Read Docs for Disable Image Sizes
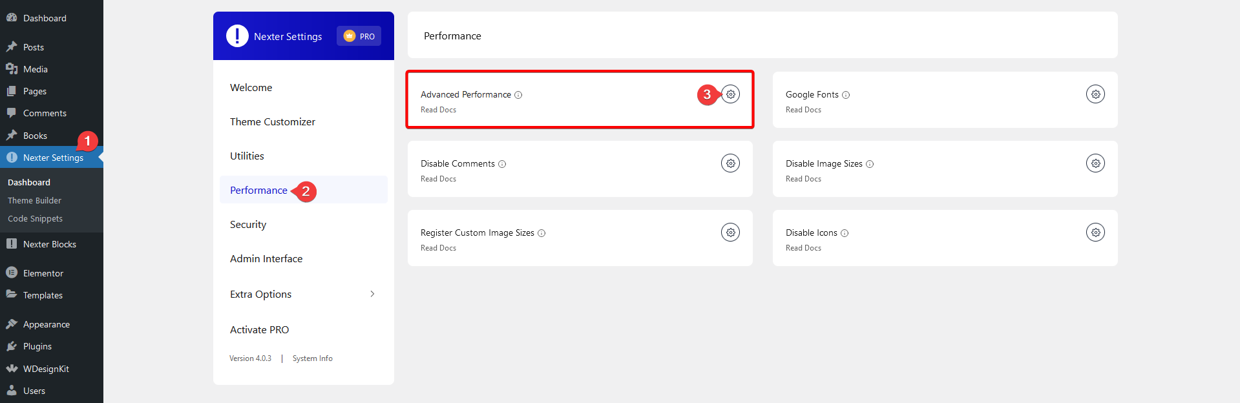The image size is (1240, 403). pyautogui.click(x=803, y=179)
